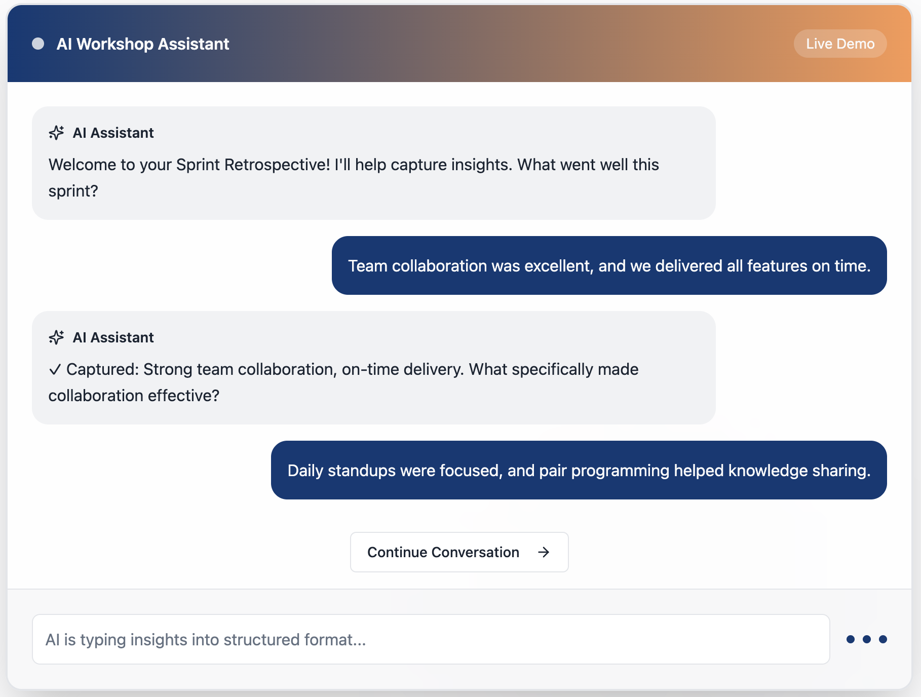Image resolution: width=921 pixels, height=697 pixels.
Task: Click the message input field
Action: [430, 639]
